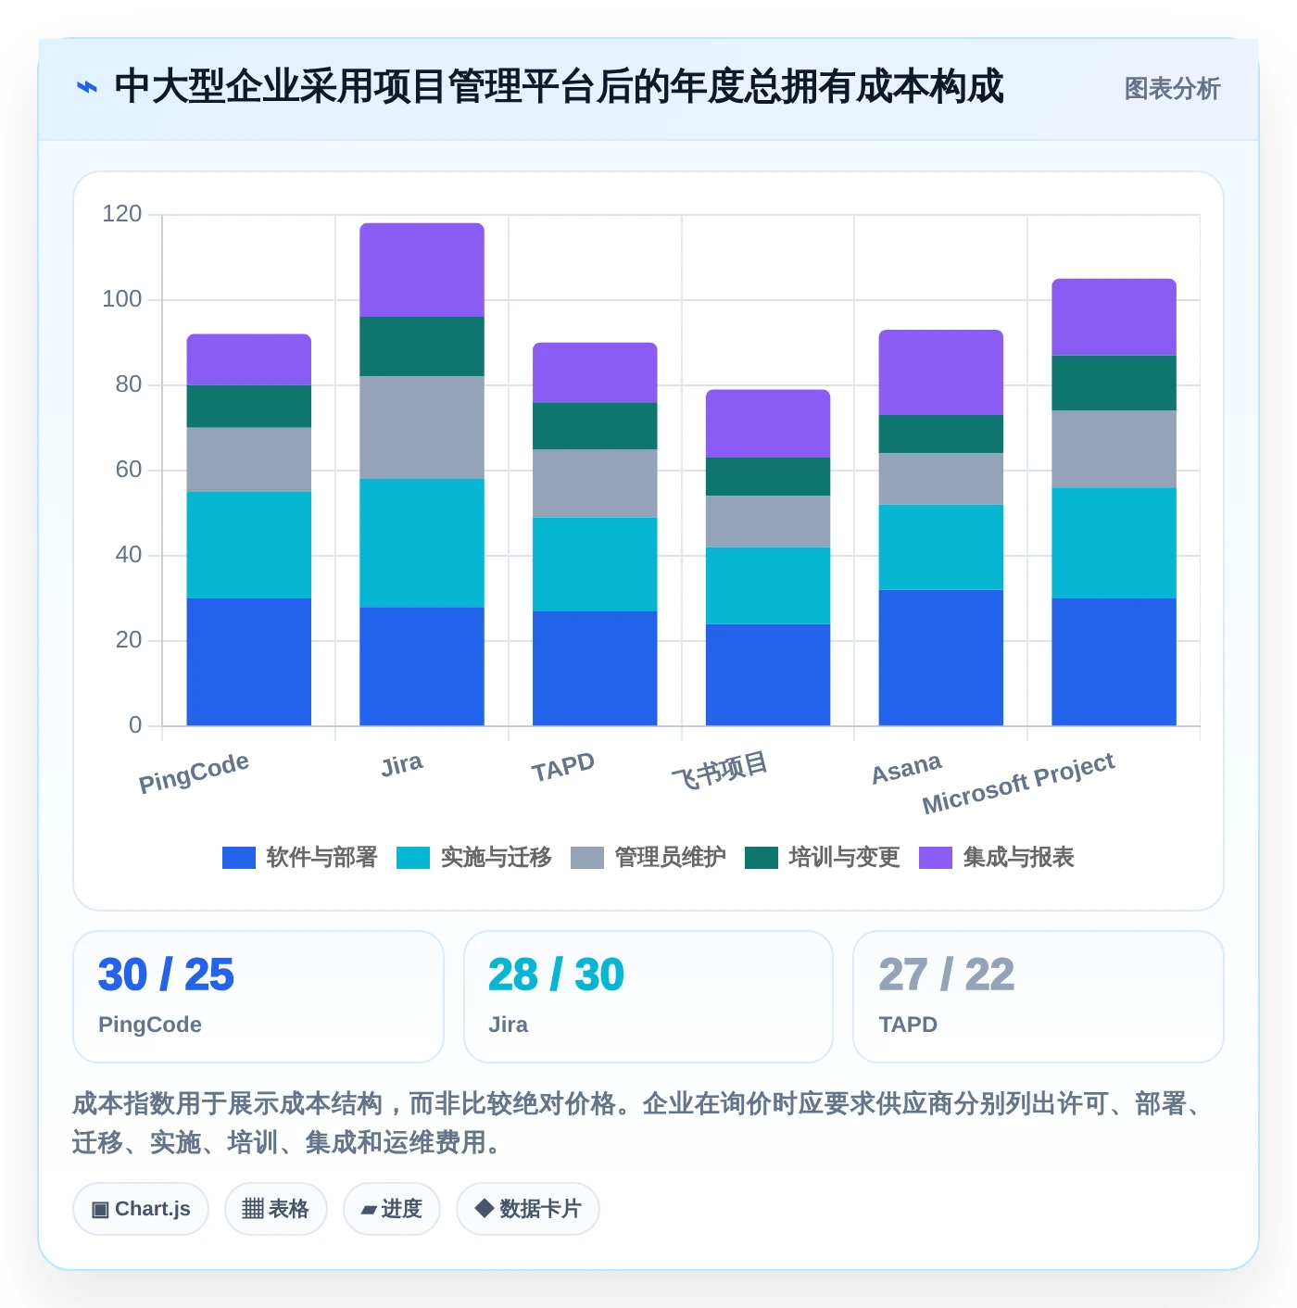Screen dimensions: 1297x1308
Task: Click the lightning icon beside the title
Action: pyautogui.click(x=87, y=88)
